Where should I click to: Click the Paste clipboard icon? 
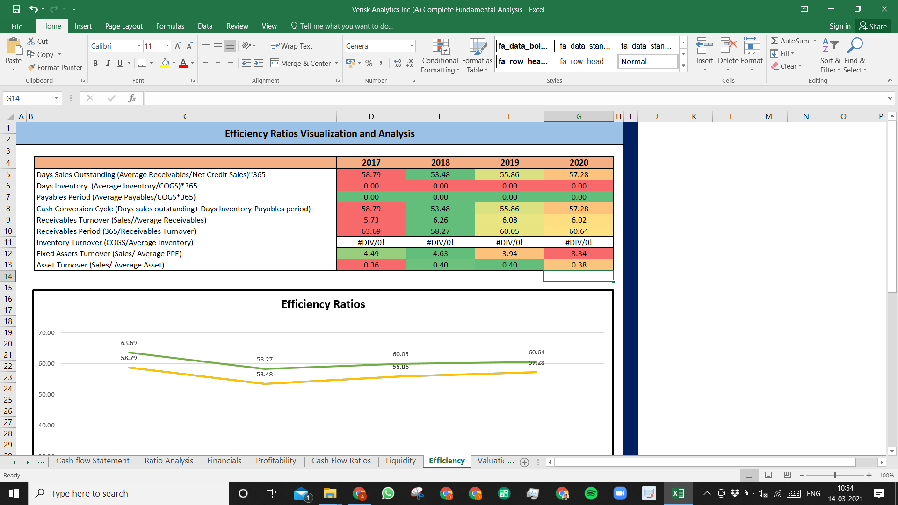pos(14,47)
